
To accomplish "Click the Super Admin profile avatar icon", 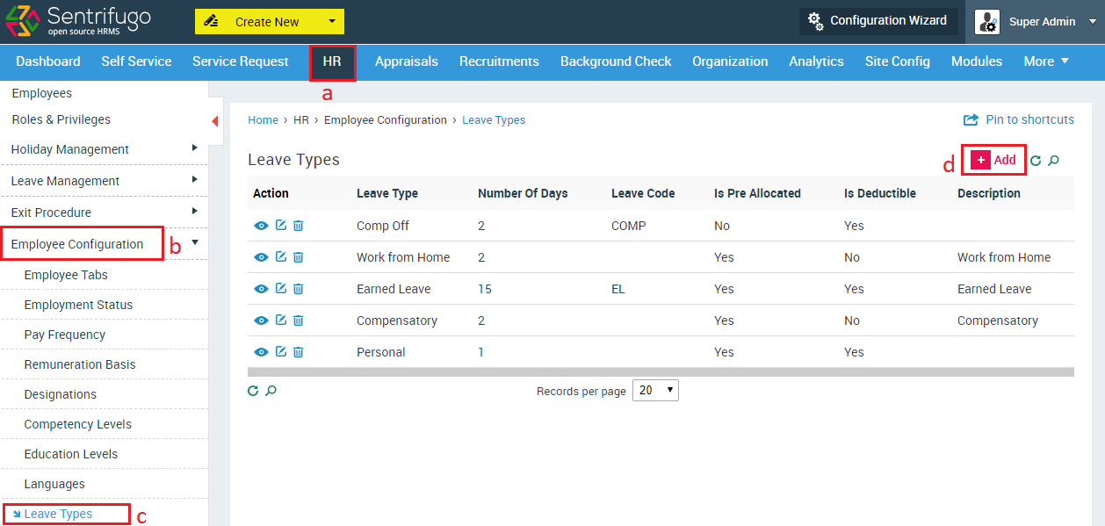I will coord(987,22).
